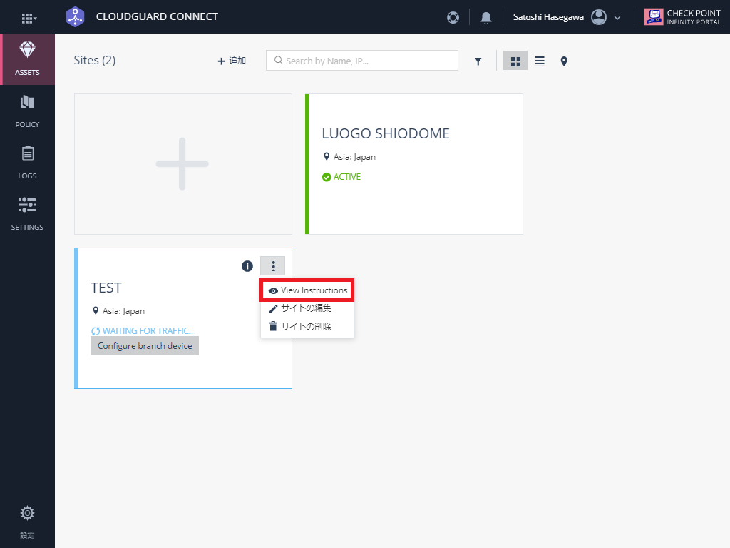
Task: Click the info icon on TEST card
Action: pos(247,266)
